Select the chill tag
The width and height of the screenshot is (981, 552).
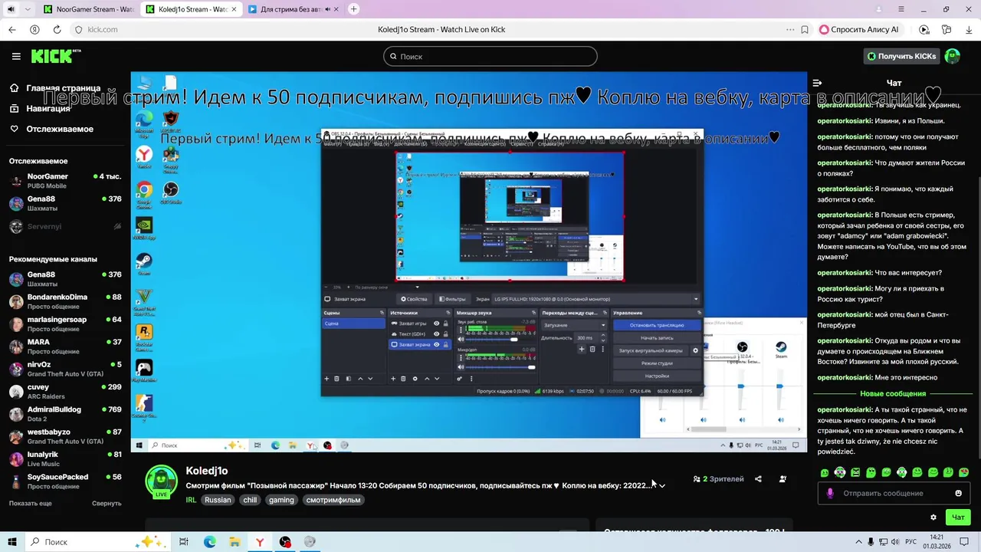point(250,500)
